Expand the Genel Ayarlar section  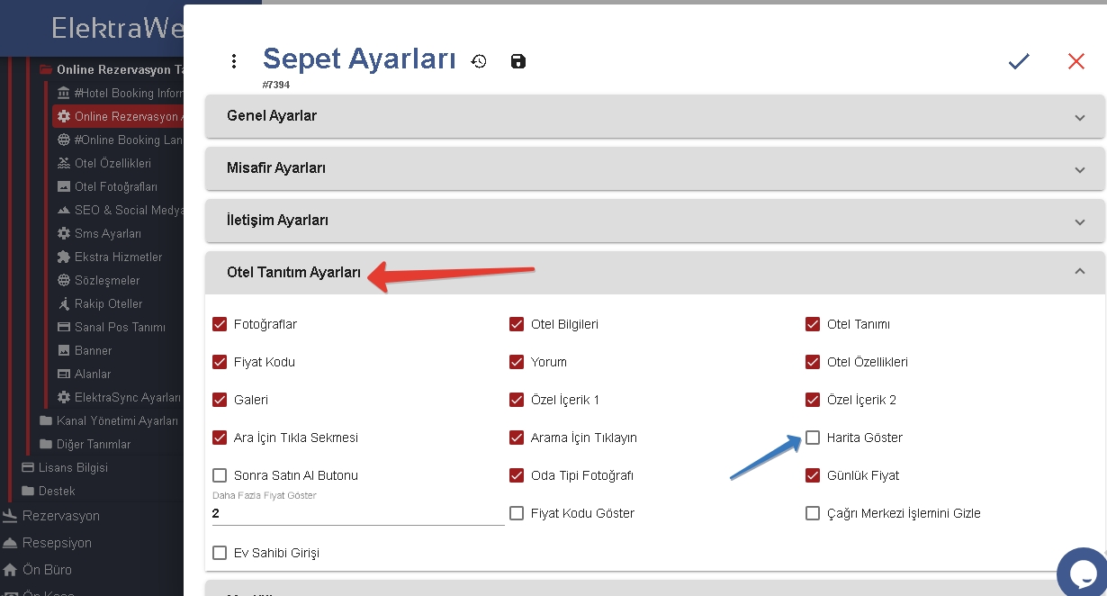(x=654, y=116)
